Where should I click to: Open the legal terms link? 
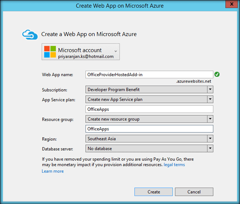[x=174, y=165]
